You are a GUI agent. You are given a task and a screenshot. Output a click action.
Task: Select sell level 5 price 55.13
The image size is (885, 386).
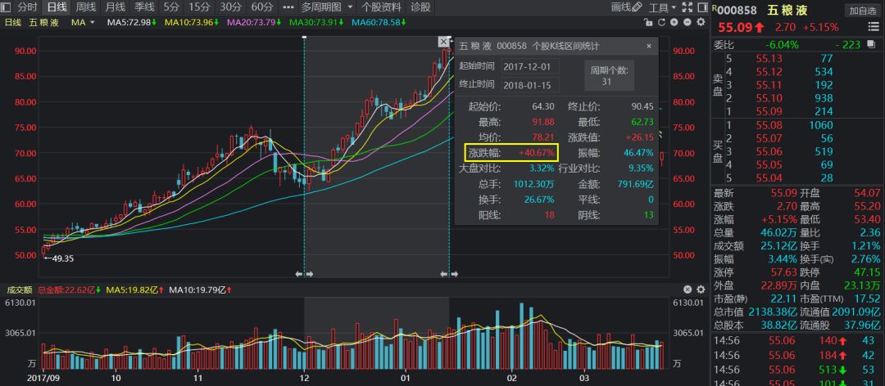pos(769,59)
